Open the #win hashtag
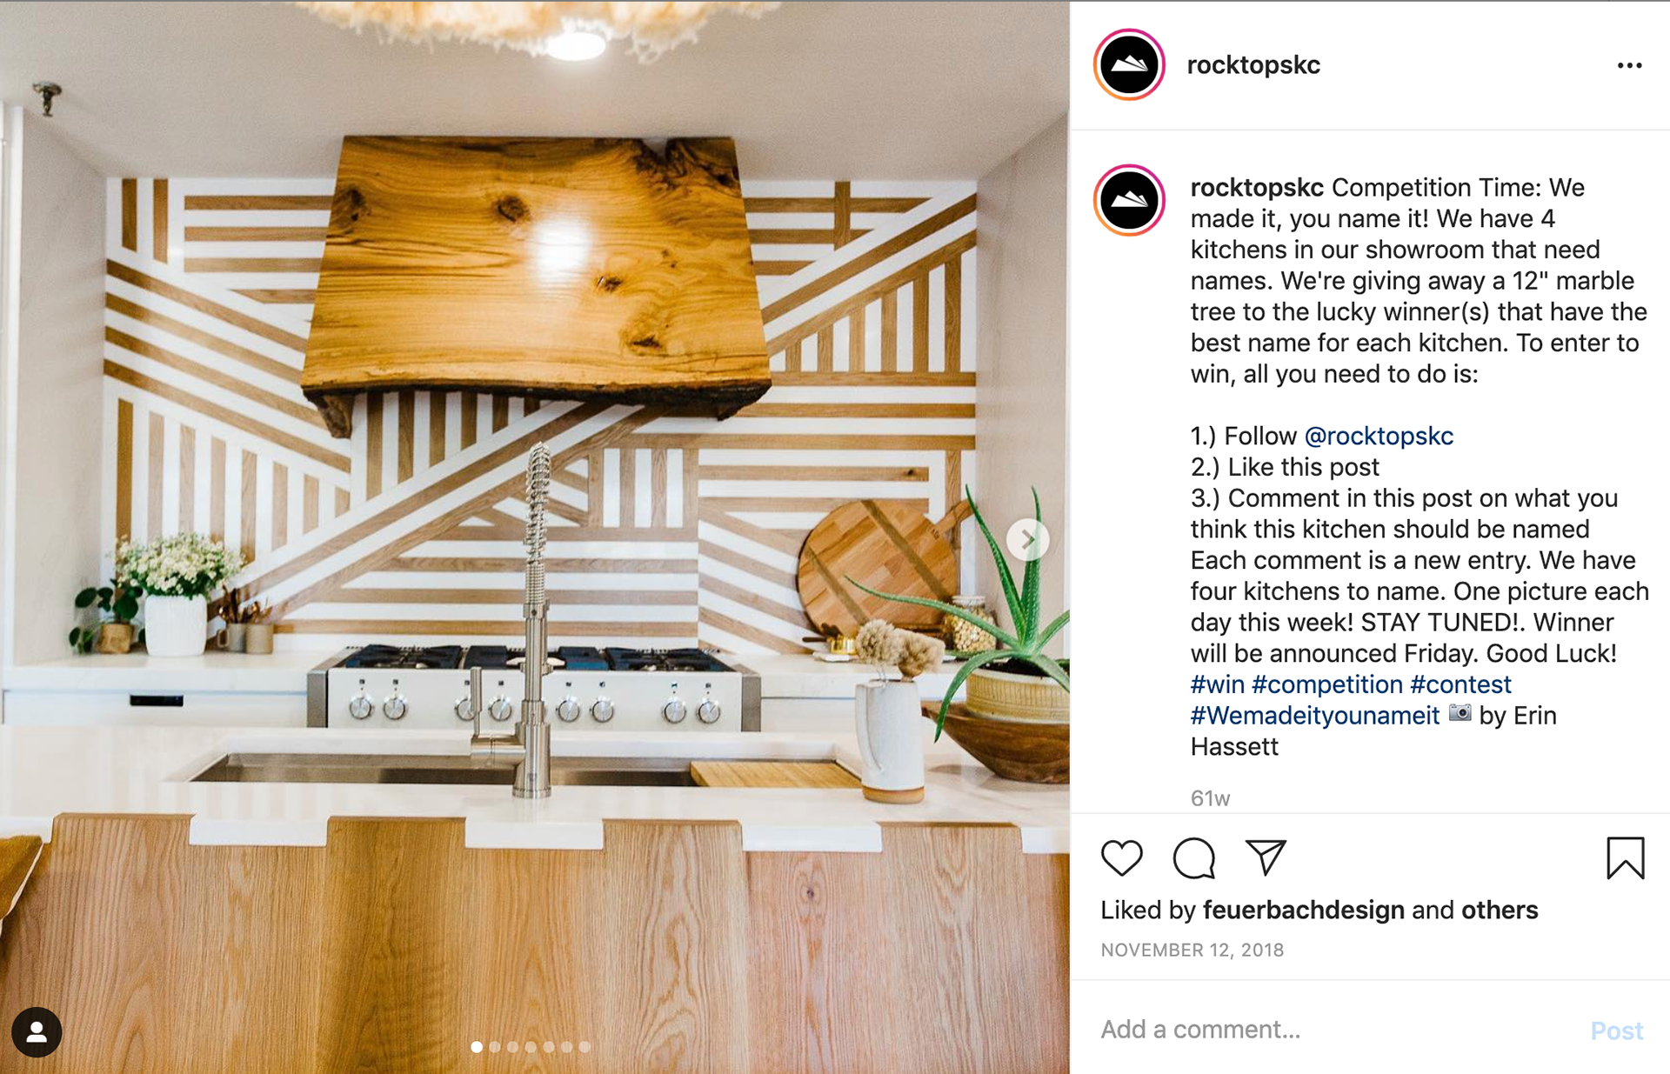The width and height of the screenshot is (1670, 1074). pyautogui.click(x=1217, y=684)
